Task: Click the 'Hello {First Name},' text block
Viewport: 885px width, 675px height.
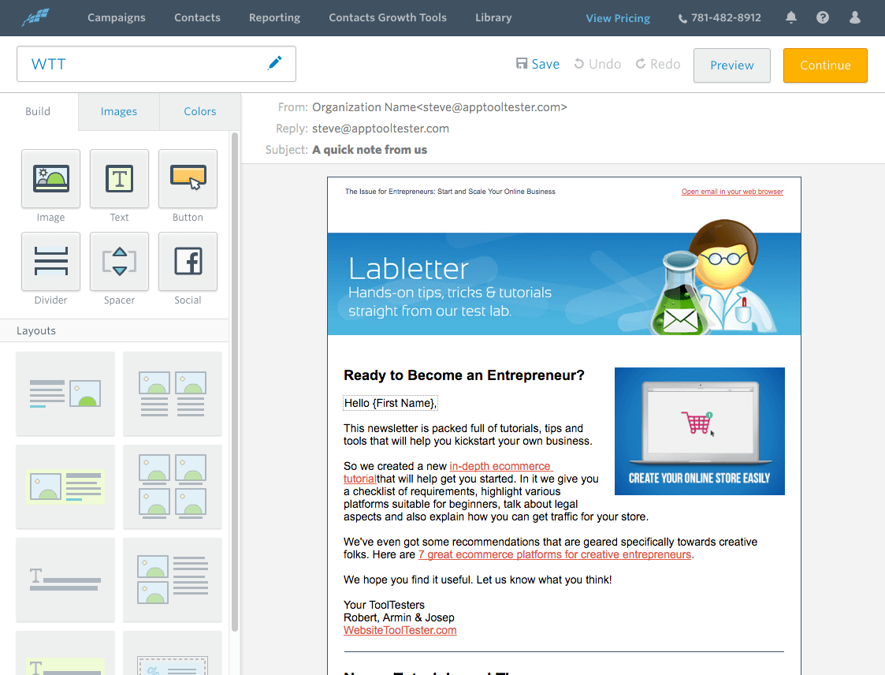Action: tap(390, 403)
